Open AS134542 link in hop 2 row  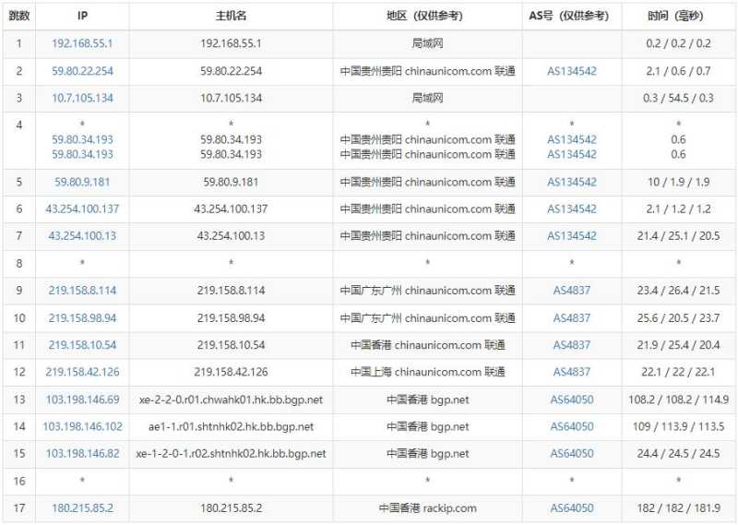tap(571, 71)
